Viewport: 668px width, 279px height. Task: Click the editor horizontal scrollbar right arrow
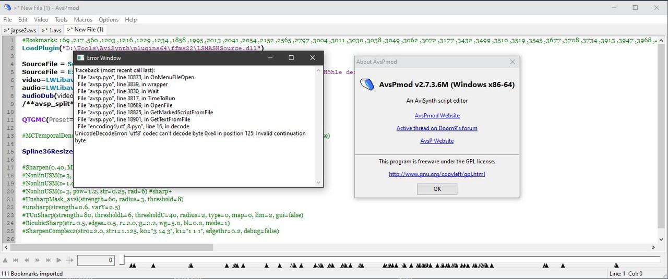pyautogui.click(x=654, y=247)
